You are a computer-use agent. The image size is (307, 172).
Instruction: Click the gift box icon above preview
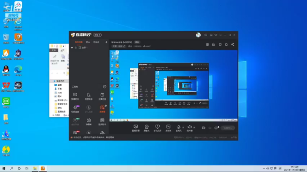(x=207, y=44)
